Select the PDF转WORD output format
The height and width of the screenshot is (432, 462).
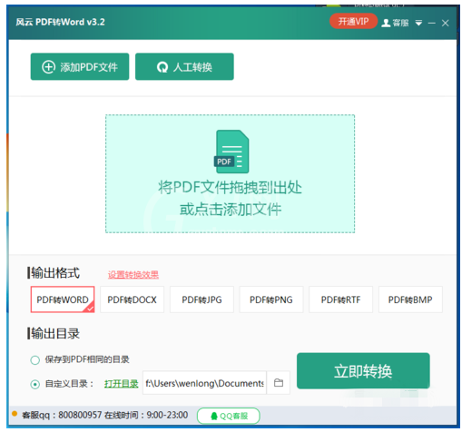pyautogui.click(x=63, y=299)
